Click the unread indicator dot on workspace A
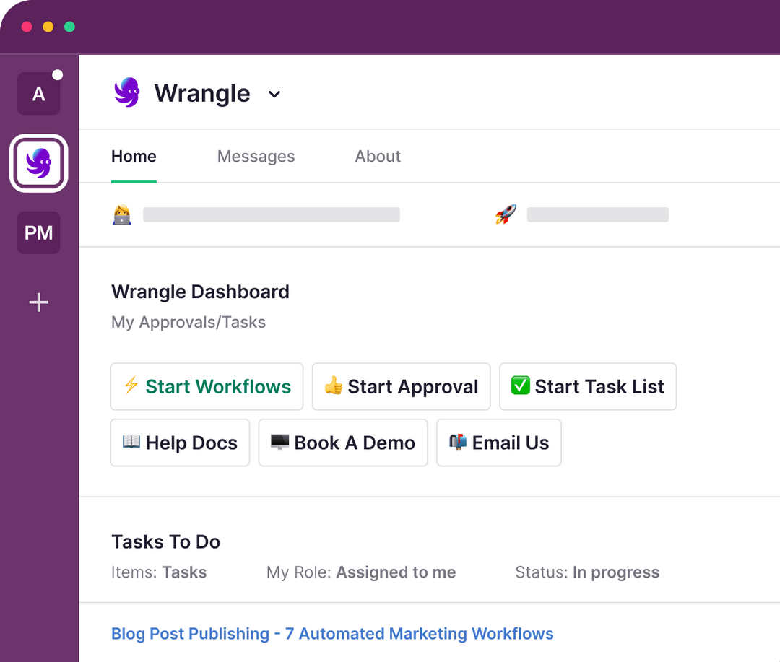This screenshot has height=662, width=780. (x=58, y=74)
